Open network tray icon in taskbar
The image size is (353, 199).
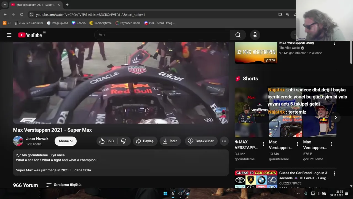coord(313,193)
